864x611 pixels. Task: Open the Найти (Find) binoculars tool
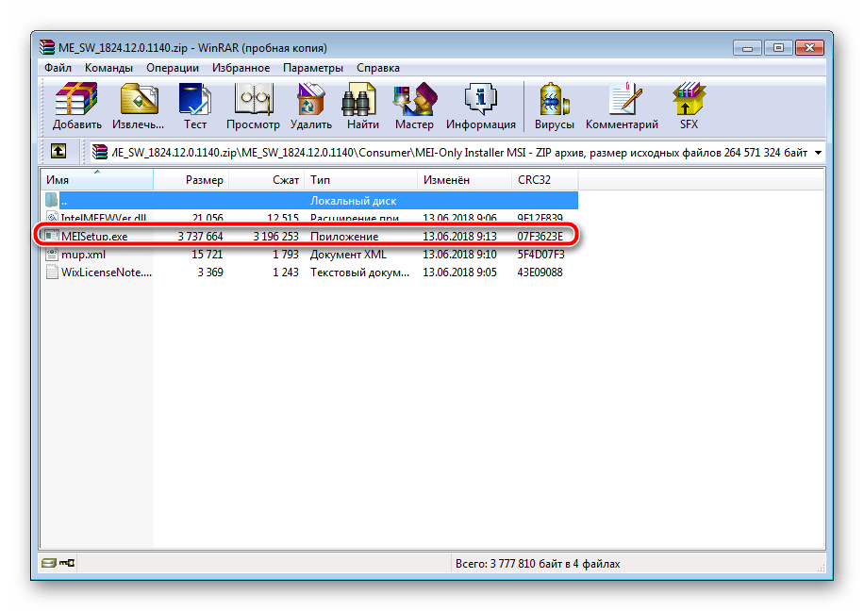pos(362,106)
